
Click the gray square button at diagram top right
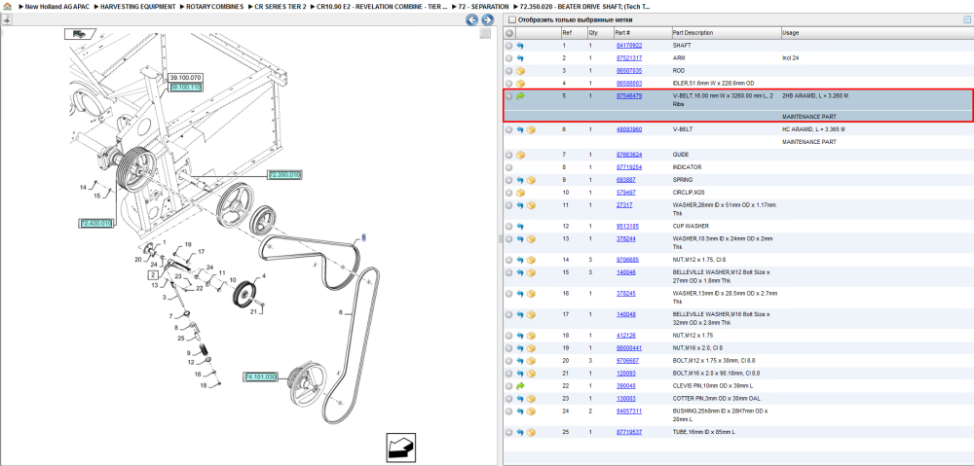485,33
